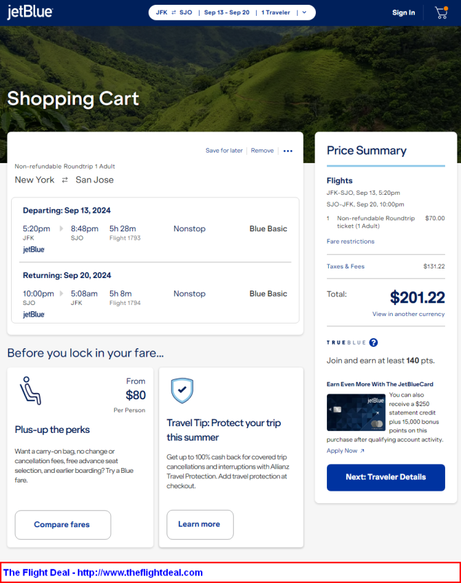
Task: Click Learn more about travel protection
Action: [200, 524]
